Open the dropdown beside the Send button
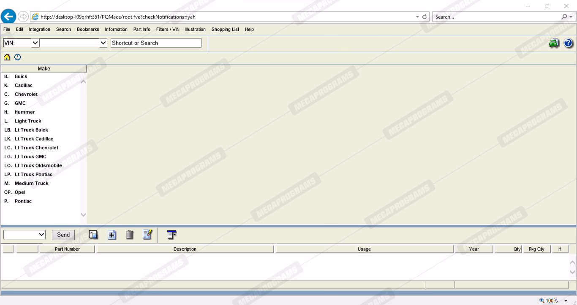Screen dimensions: 577x305 click(41, 235)
